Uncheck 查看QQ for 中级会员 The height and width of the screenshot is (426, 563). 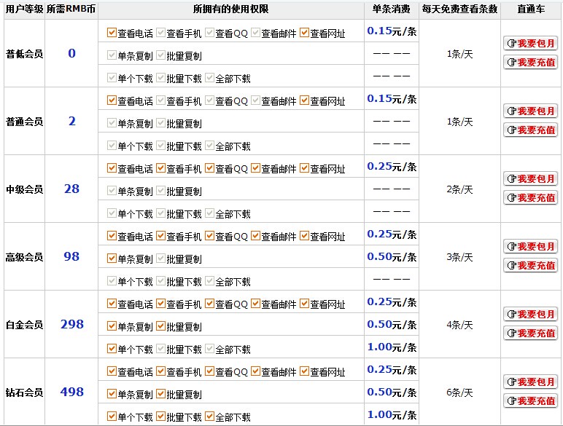click(x=209, y=168)
